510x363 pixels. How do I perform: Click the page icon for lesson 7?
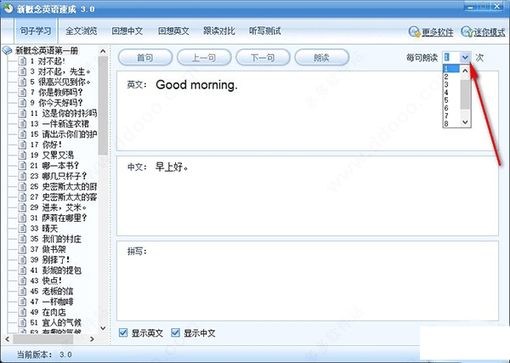22,93
